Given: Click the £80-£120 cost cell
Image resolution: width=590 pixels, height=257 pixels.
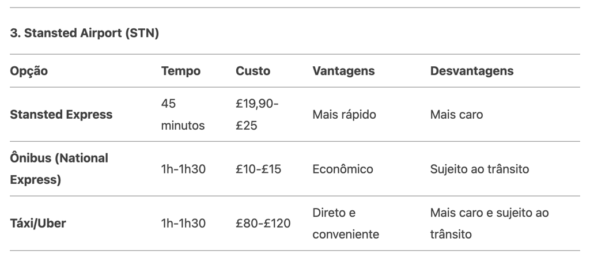Looking at the screenshot, I should [263, 223].
